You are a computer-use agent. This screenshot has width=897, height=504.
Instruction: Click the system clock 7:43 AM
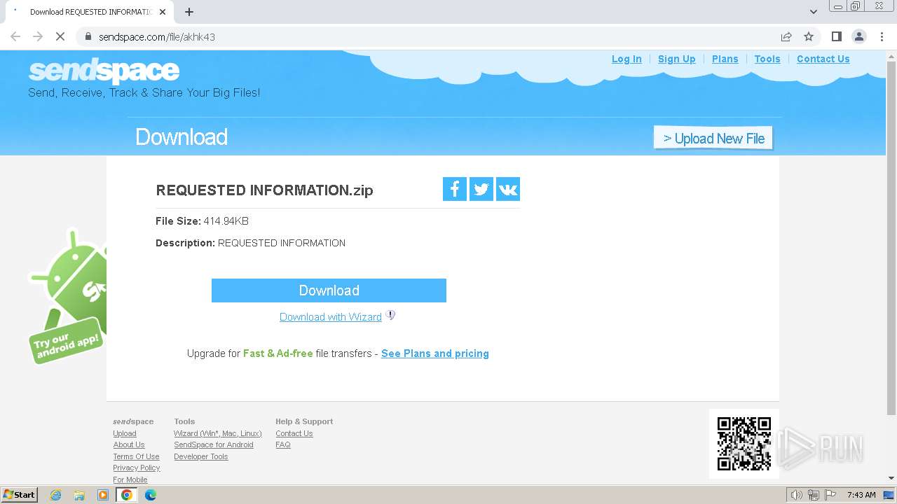click(x=861, y=495)
